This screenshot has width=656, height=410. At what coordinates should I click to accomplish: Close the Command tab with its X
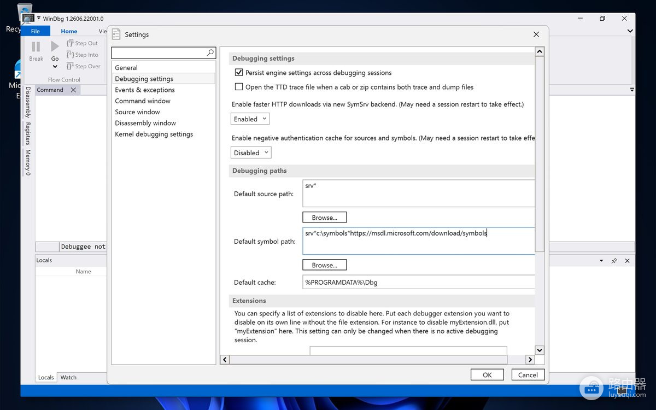[73, 90]
